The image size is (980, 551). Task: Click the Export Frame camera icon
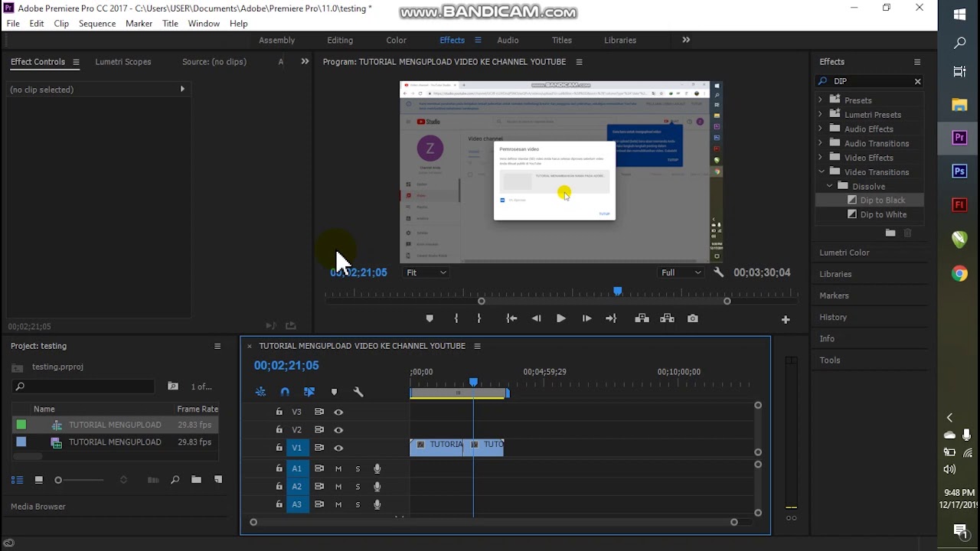(x=693, y=318)
